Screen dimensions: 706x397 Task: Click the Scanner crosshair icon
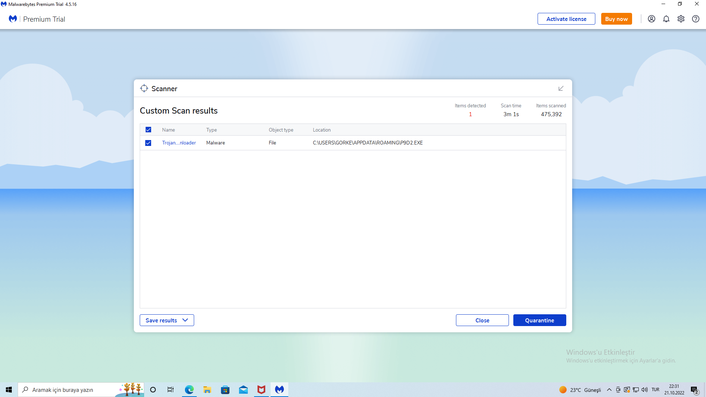(144, 88)
